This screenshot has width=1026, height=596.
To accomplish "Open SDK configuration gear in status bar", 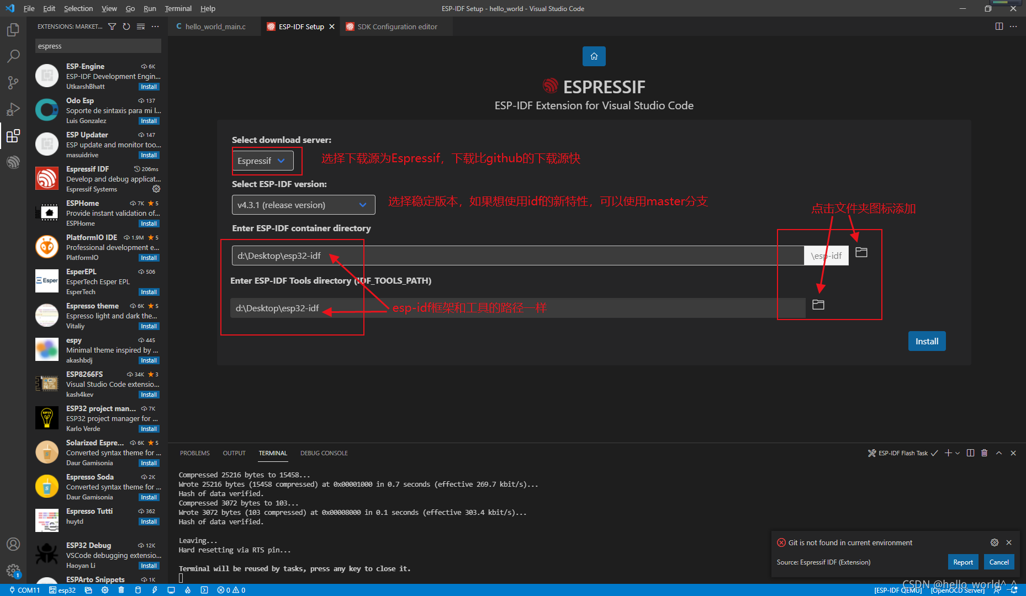I will coord(105,590).
